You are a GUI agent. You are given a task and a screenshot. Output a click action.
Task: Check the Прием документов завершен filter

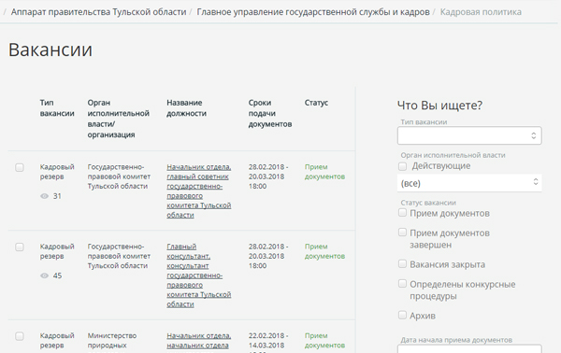point(402,233)
